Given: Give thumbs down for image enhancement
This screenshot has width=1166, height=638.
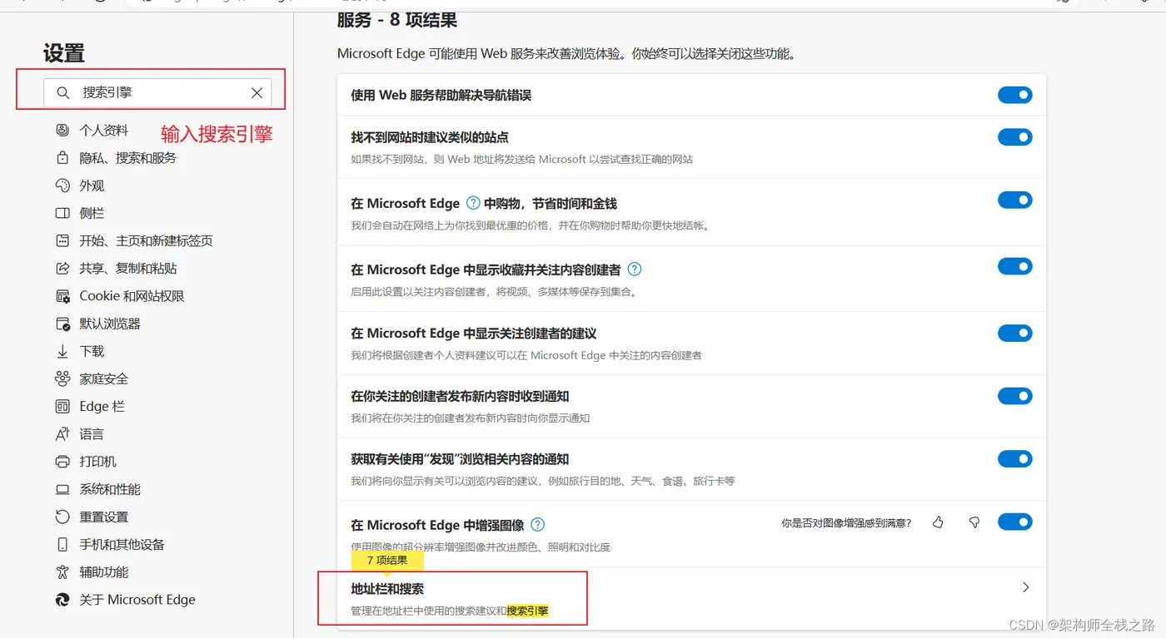Looking at the screenshot, I should pos(974,522).
